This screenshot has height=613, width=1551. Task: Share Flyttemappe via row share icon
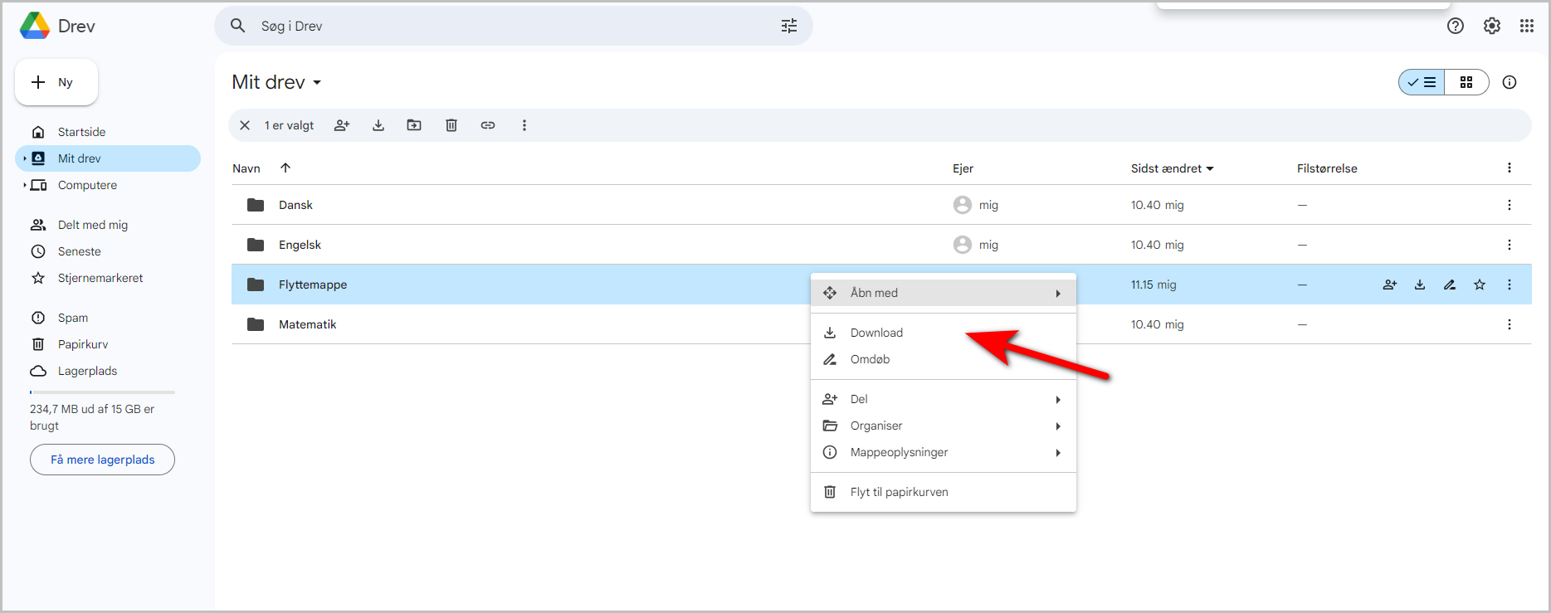click(1390, 285)
